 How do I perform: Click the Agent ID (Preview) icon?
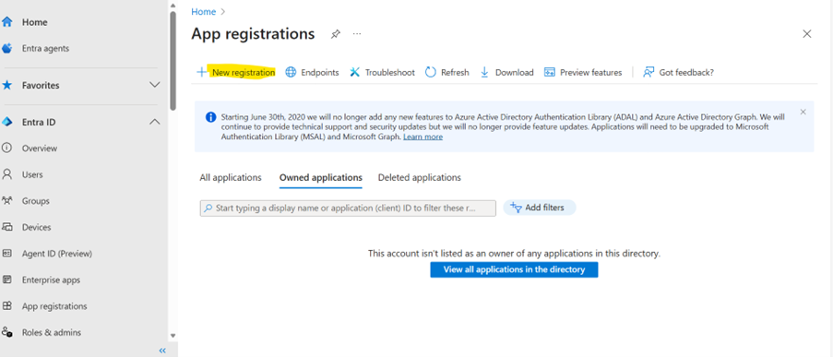6,254
